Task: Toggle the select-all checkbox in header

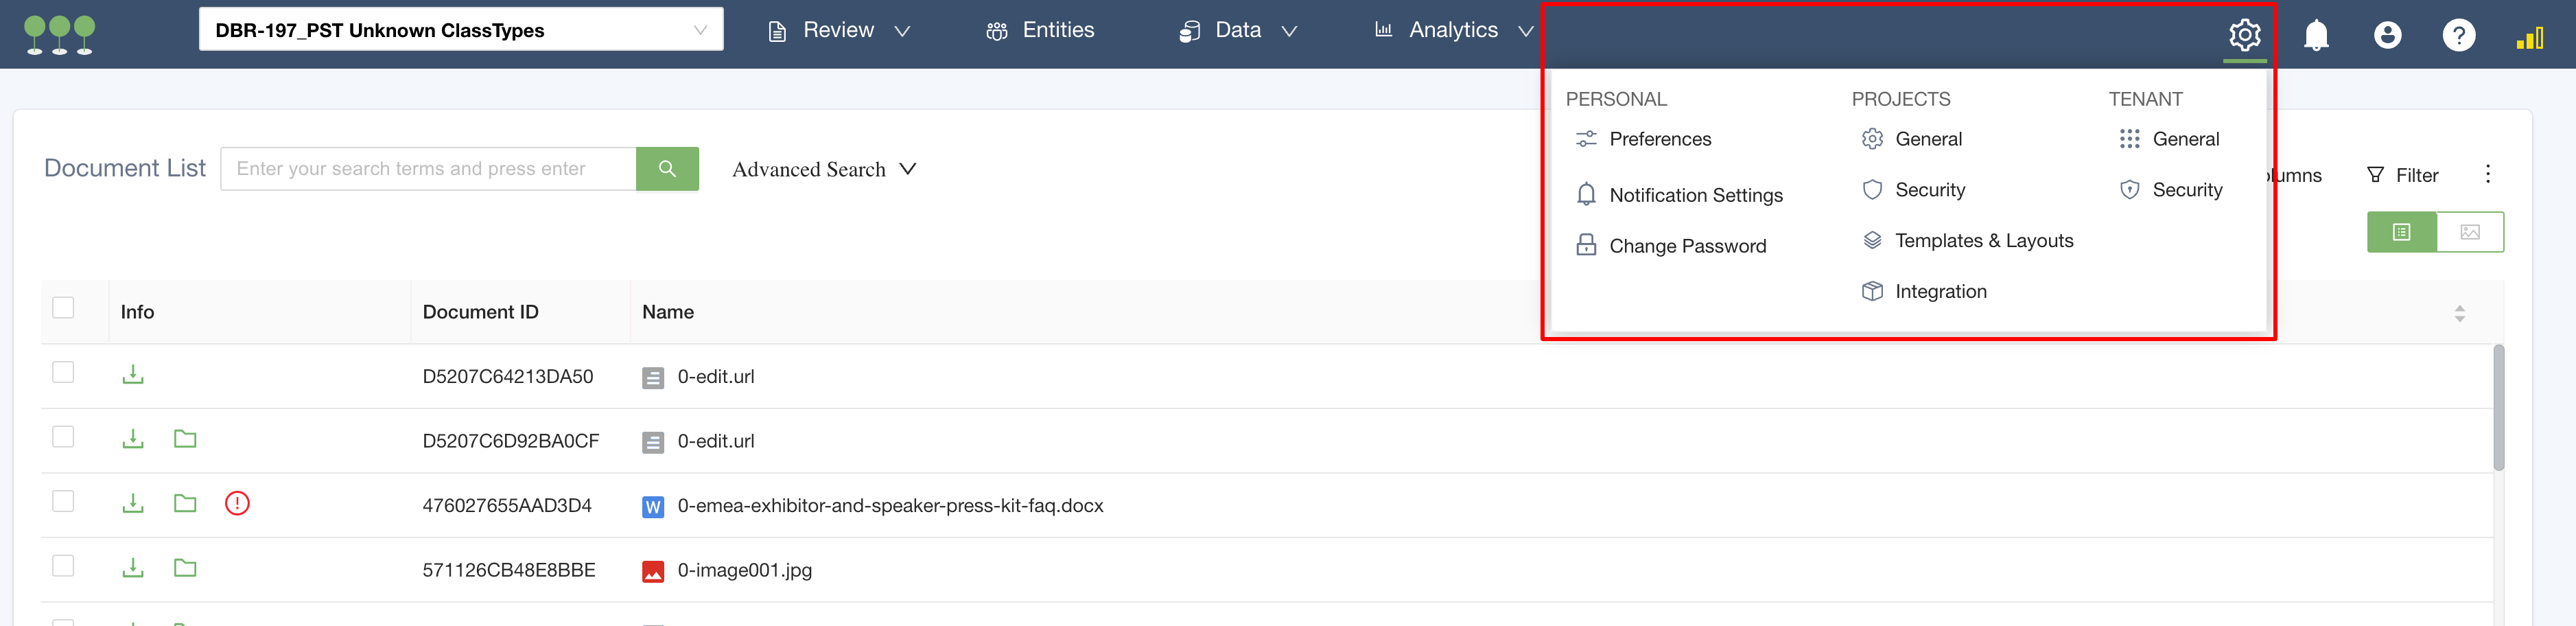Action: click(63, 308)
